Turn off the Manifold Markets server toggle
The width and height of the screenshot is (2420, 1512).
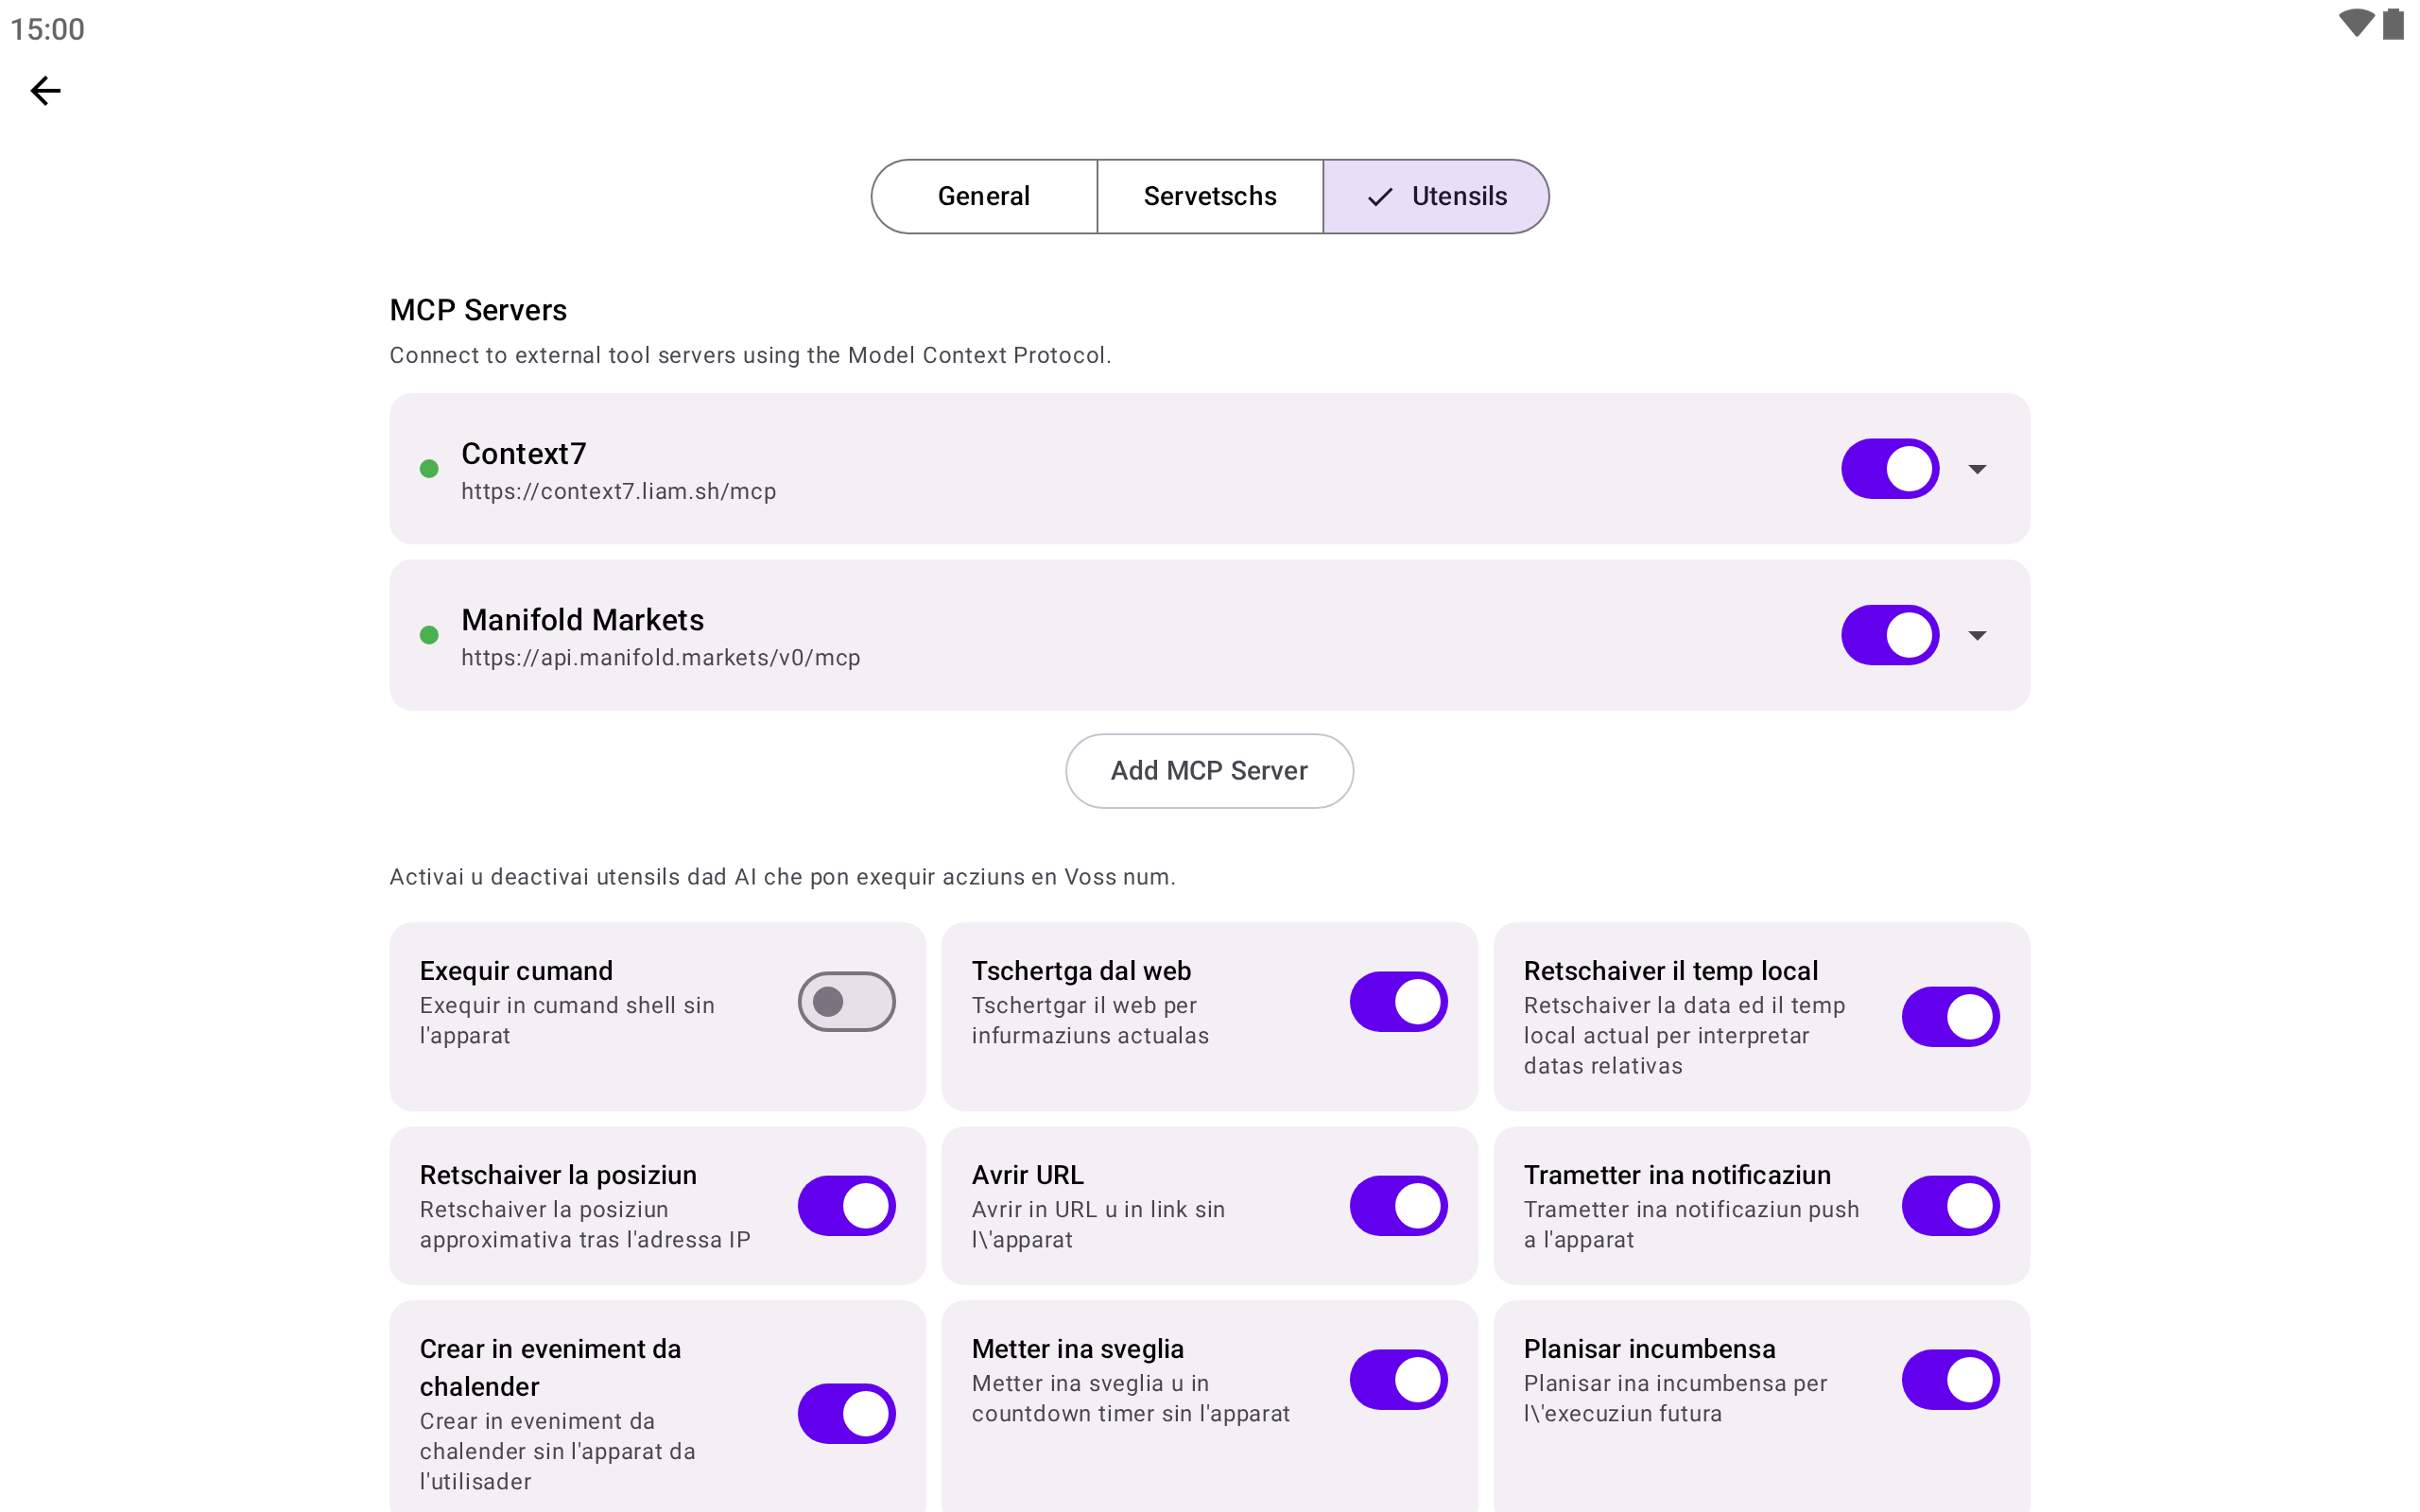pyautogui.click(x=1889, y=635)
